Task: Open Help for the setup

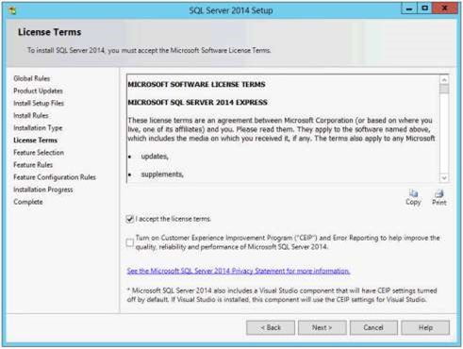Action: coord(425,327)
